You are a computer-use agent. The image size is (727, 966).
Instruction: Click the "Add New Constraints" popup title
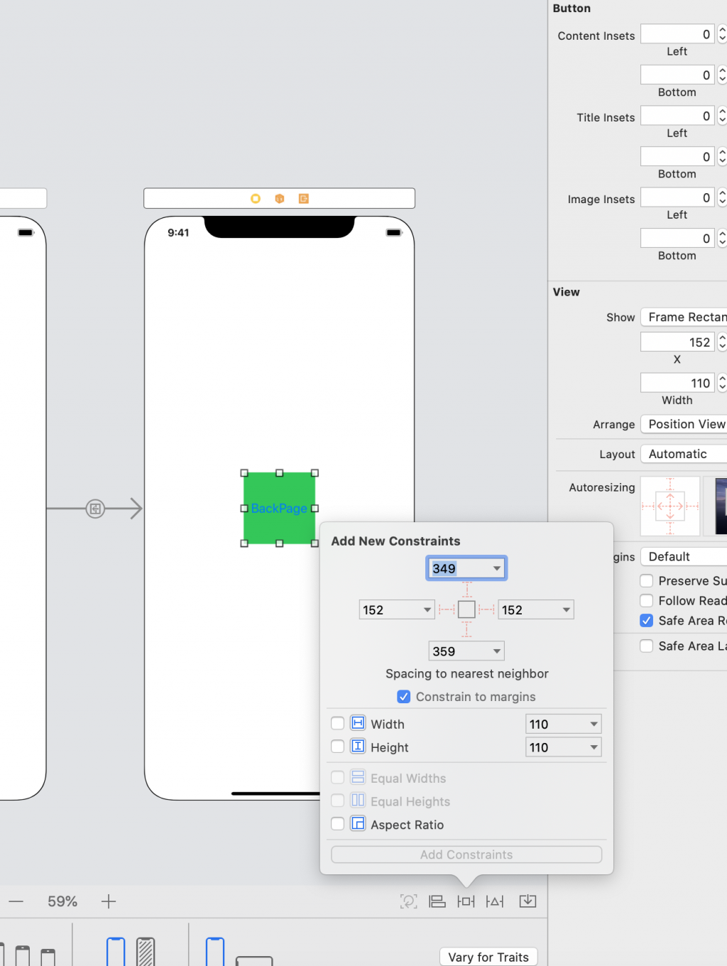(395, 541)
